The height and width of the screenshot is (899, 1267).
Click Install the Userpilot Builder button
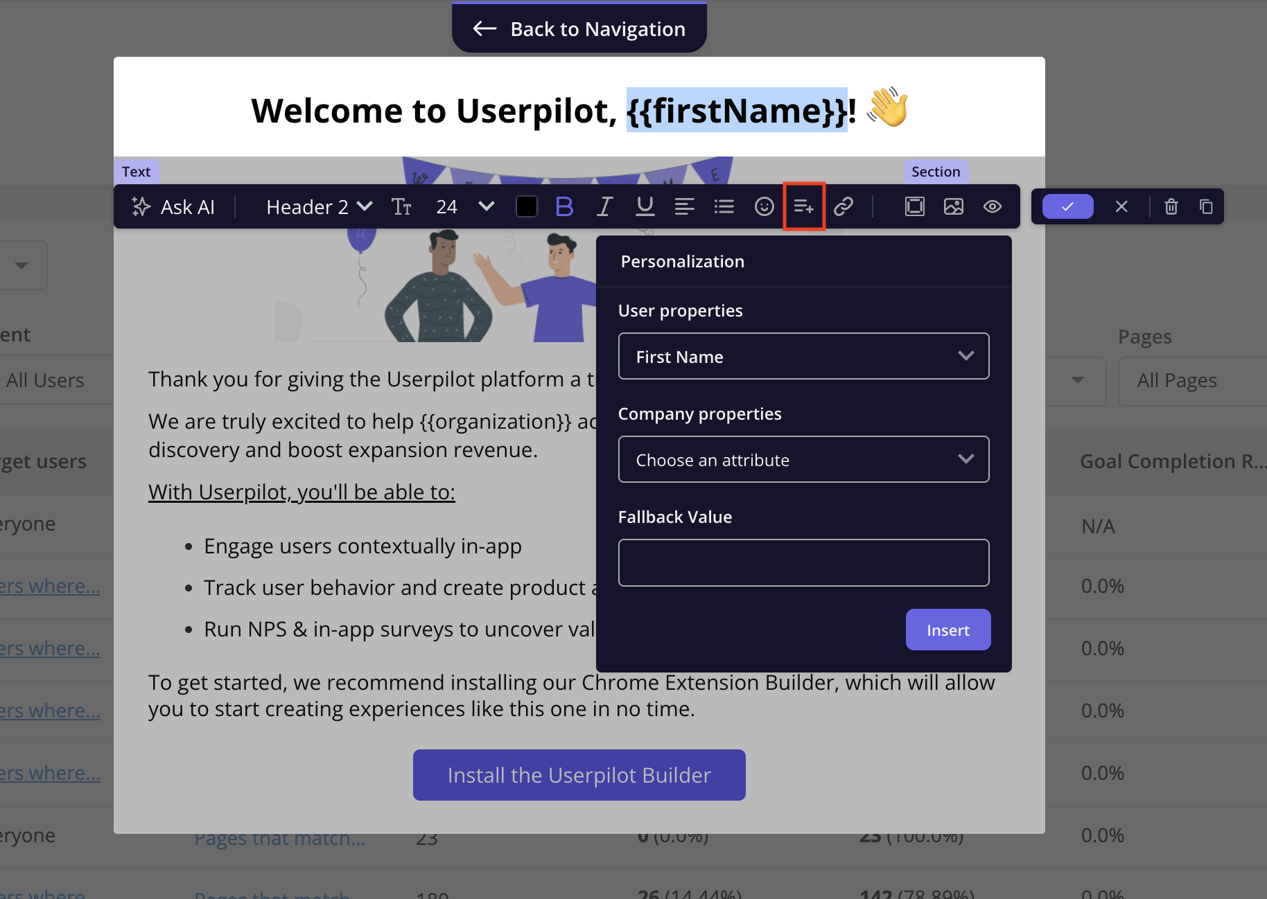(x=579, y=775)
